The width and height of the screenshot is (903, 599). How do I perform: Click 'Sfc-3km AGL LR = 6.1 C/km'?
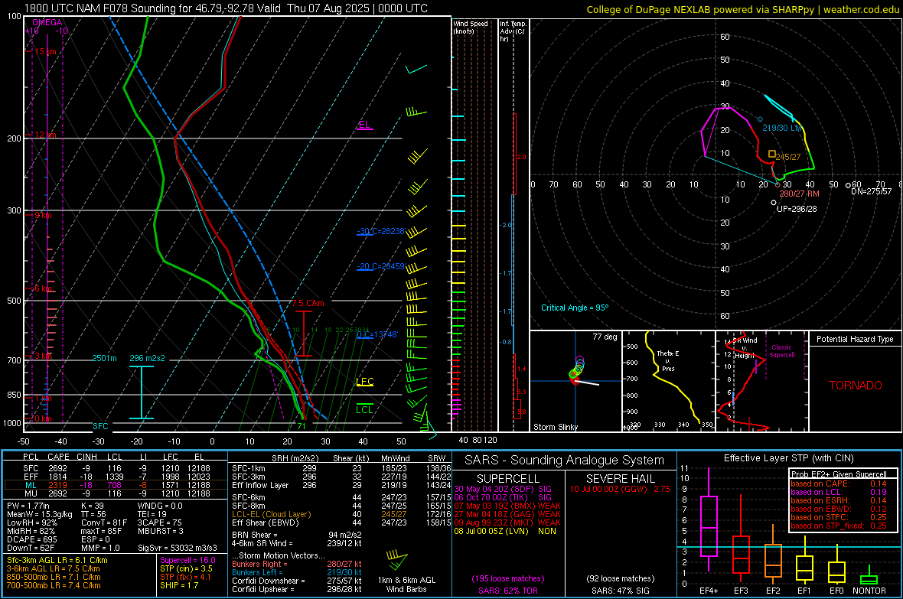57,560
